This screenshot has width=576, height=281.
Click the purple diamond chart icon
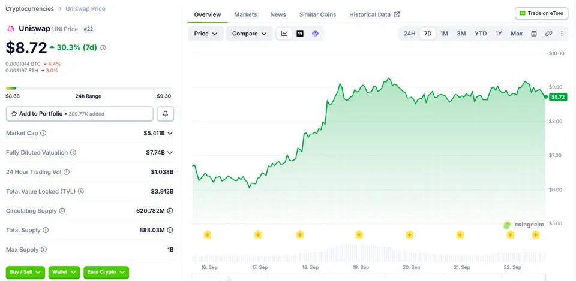[315, 34]
